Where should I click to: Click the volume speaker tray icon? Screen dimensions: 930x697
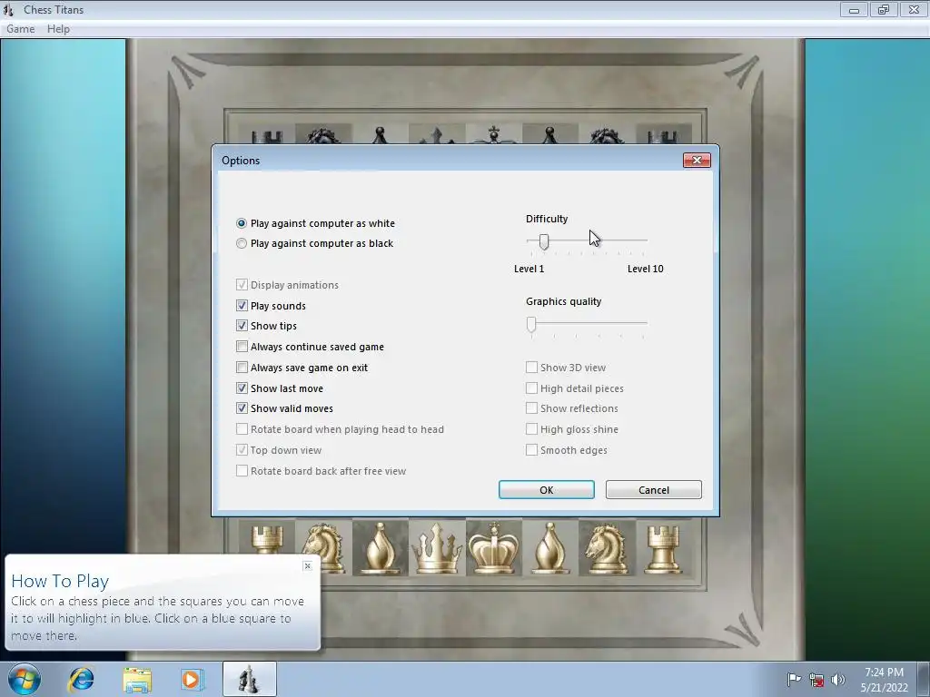pos(838,680)
